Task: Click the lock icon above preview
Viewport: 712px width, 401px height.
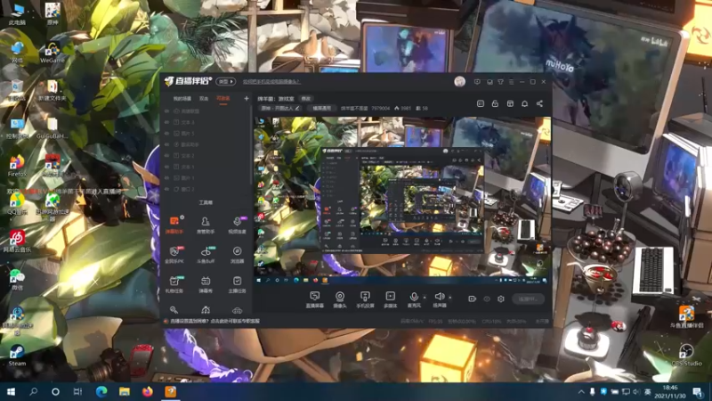Action: (495, 103)
